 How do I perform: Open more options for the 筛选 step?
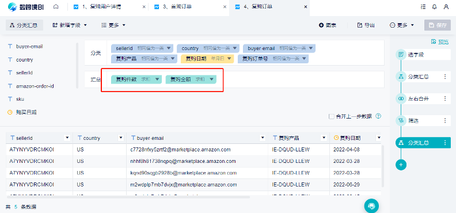[x=445, y=120]
